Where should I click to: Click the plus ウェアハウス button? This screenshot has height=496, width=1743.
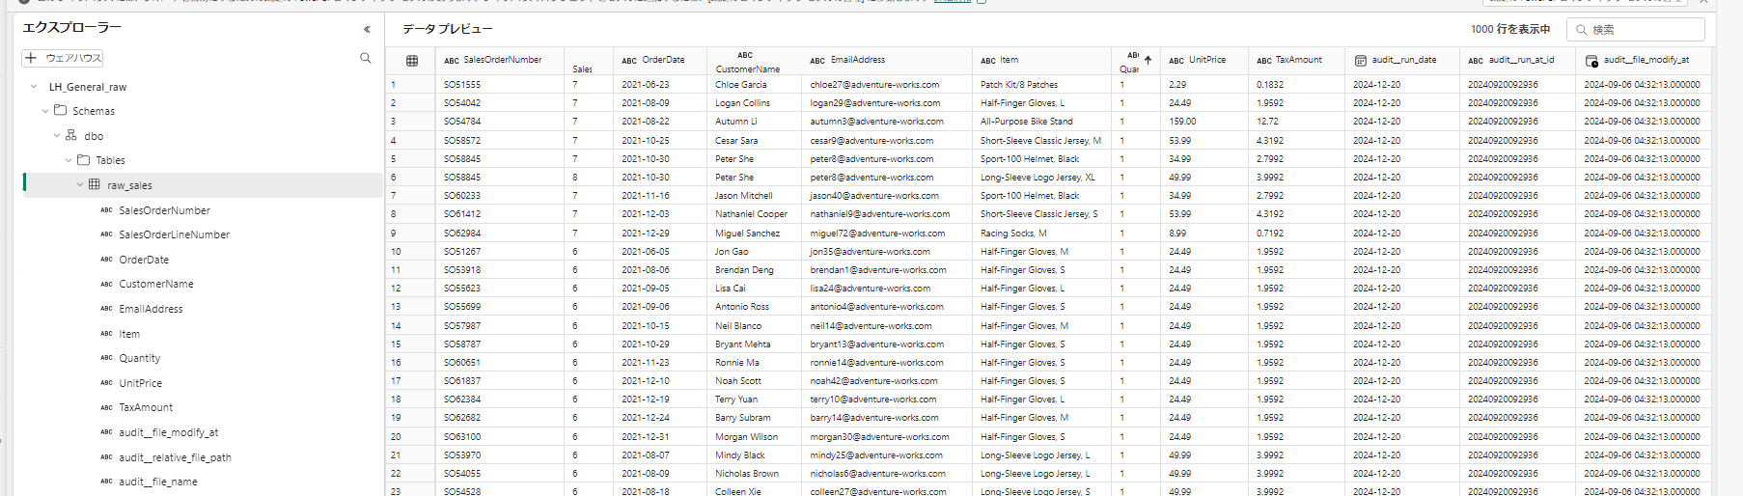[x=63, y=58]
